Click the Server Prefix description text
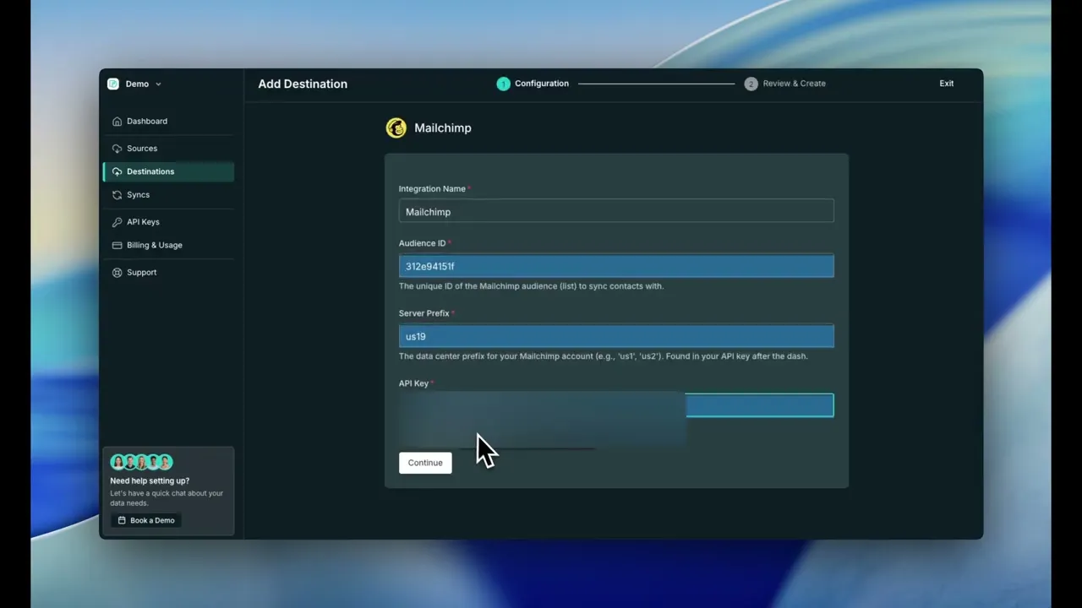 pyautogui.click(x=604, y=356)
